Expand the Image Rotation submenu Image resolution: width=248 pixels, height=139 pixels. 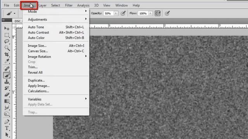click(56, 57)
